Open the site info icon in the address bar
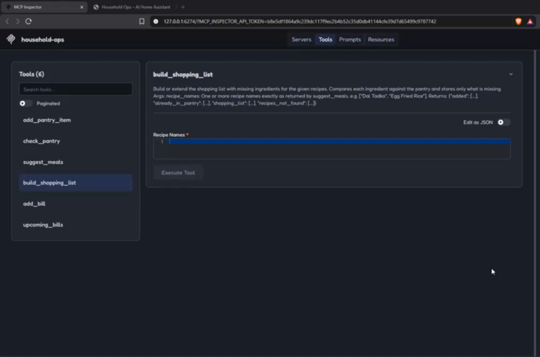540x357 pixels. coord(155,21)
